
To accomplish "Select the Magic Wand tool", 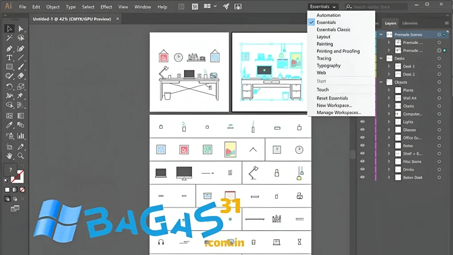I will point(9,38).
